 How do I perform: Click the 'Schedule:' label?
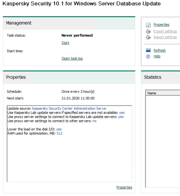[14, 91]
